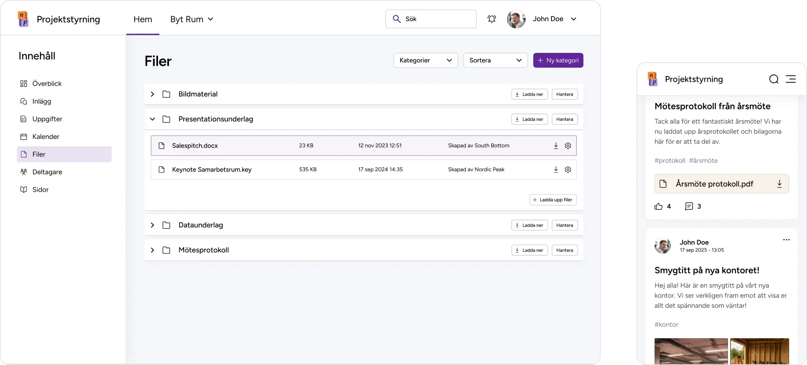Click the like thumbs-up icon

pos(658,206)
